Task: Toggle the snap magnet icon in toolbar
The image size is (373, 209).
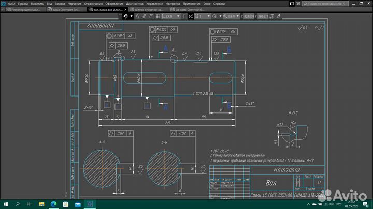Action: [x=125, y=16]
